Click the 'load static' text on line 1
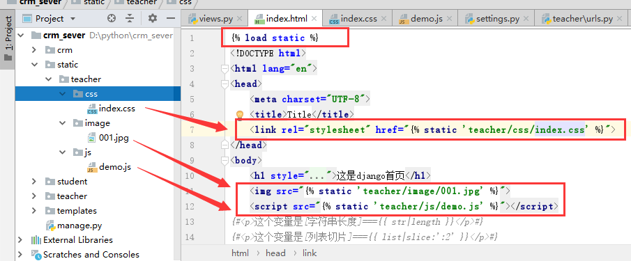 coord(275,38)
